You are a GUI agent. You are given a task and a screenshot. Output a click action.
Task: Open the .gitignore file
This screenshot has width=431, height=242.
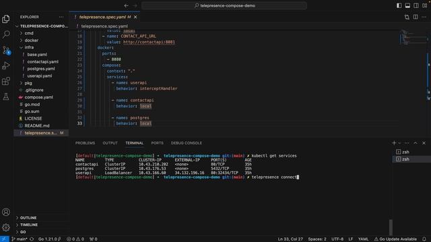pyautogui.click(x=41, y=90)
